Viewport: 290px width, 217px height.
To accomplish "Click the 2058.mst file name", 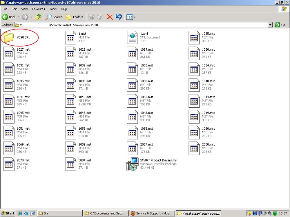I will pos(208,144).
